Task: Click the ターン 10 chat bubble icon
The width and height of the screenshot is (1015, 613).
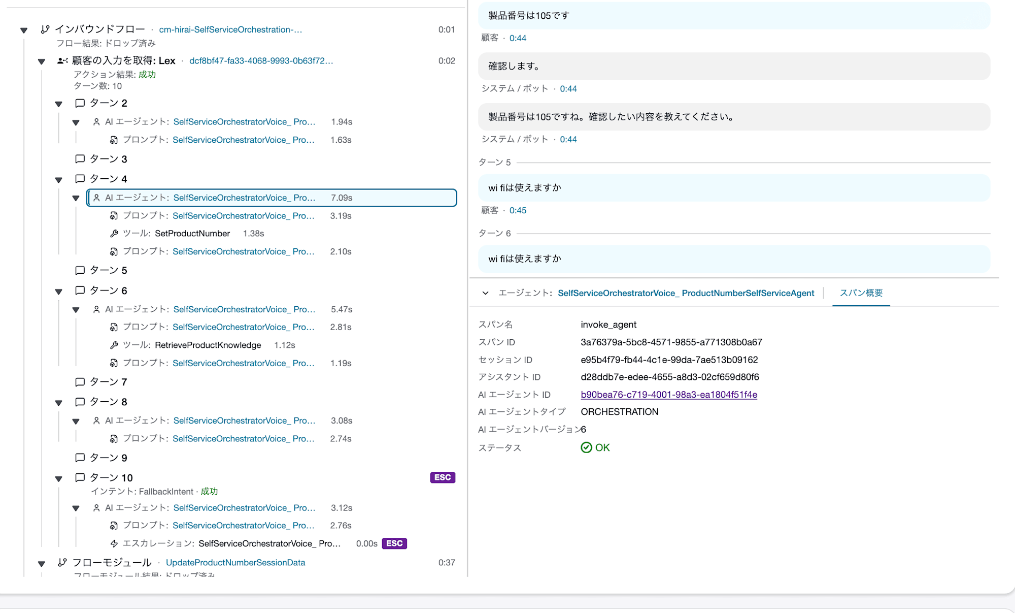Action: 80,477
